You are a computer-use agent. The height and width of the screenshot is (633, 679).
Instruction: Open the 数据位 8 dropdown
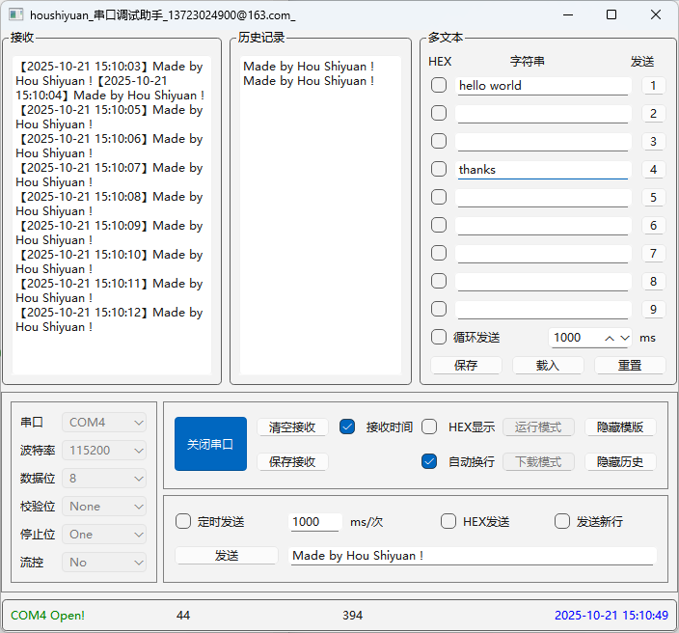[x=104, y=479]
